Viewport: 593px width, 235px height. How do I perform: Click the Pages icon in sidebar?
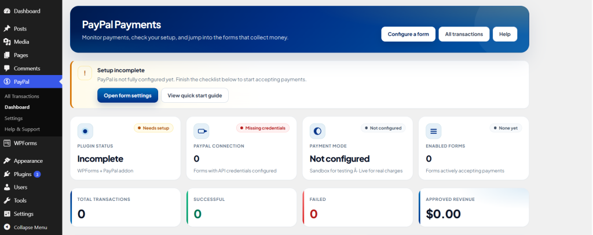(x=7, y=55)
